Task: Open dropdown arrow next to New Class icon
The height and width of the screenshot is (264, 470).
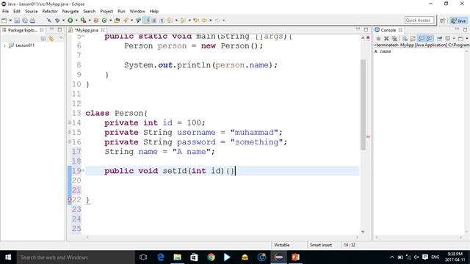Action: pos(111,21)
